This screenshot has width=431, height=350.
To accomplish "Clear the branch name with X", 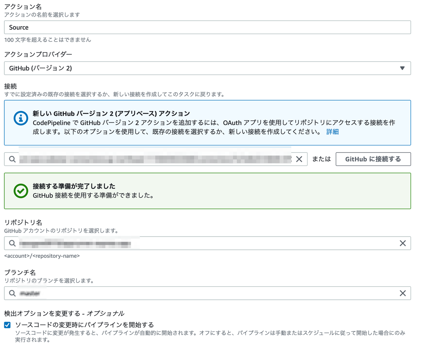I will (403, 293).
